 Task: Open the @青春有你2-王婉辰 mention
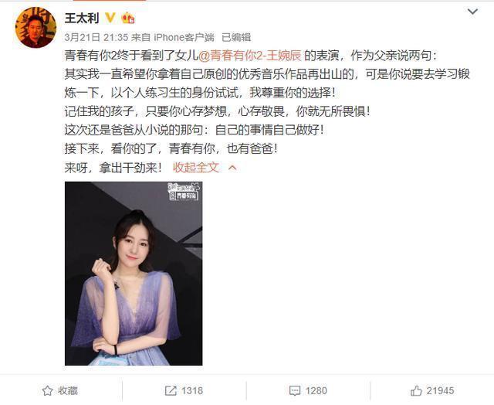point(250,56)
